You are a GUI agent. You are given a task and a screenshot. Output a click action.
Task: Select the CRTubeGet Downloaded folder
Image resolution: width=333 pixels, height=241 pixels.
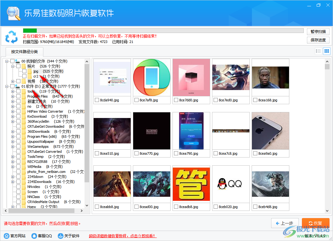(46, 126)
